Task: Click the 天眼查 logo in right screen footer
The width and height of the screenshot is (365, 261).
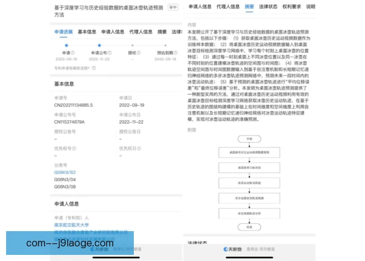Action: [x=232, y=249]
